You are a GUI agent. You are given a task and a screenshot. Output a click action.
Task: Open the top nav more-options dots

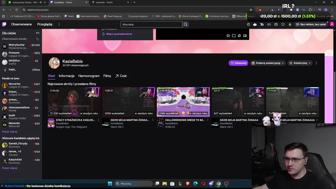pos(59,24)
